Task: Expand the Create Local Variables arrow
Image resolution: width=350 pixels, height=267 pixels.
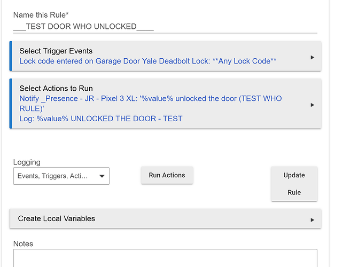Action: click(x=312, y=220)
